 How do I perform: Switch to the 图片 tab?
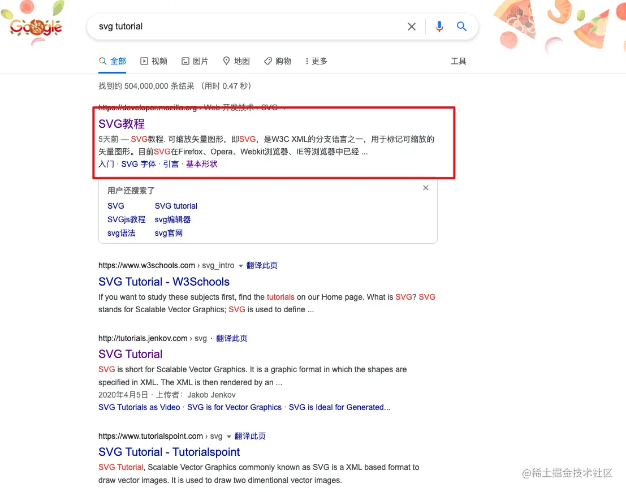(195, 61)
